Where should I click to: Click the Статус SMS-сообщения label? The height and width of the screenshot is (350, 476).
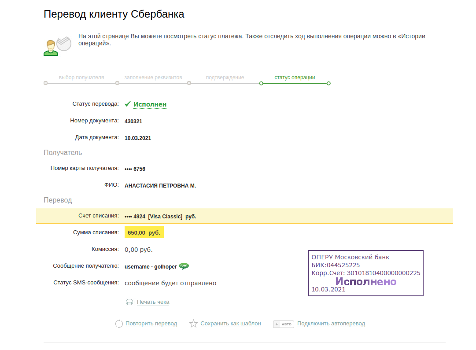[x=86, y=283]
